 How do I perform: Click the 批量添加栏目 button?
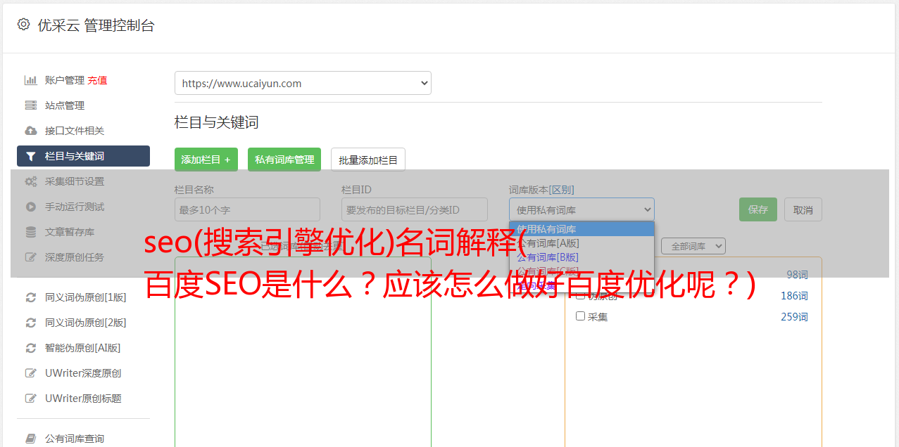pyautogui.click(x=368, y=160)
